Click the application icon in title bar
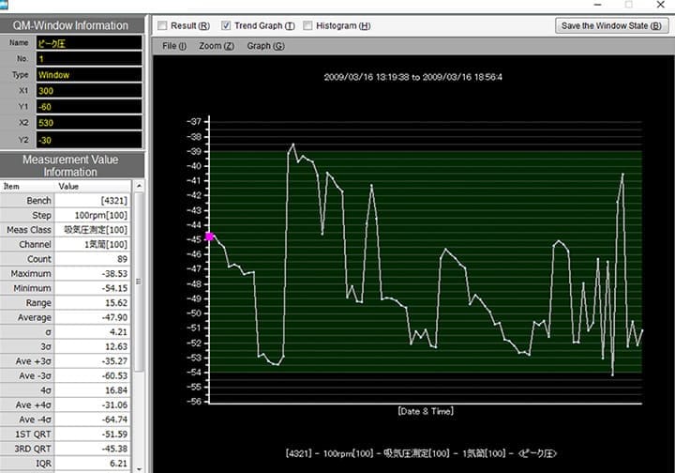 (x=4, y=5)
